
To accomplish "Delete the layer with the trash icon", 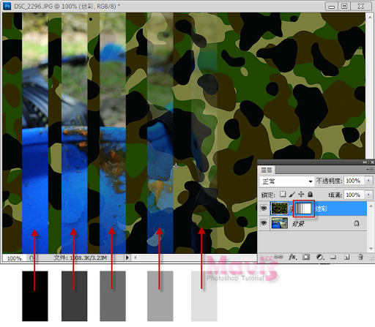I will (x=360, y=257).
